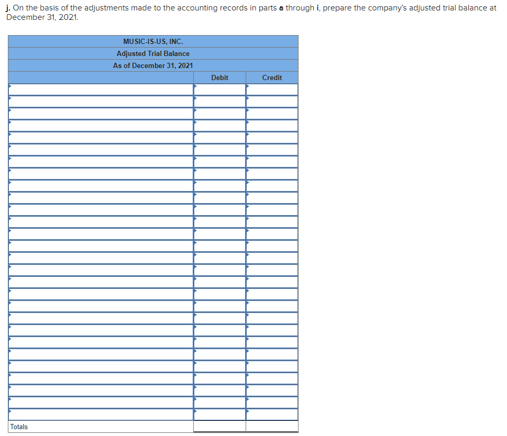This screenshot has height=436, width=507.
Task: Select the MUSIC-IS-US, INC. title
Action: [x=153, y=41]
